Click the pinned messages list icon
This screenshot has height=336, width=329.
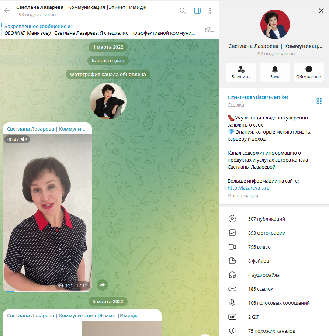(209, 30)
